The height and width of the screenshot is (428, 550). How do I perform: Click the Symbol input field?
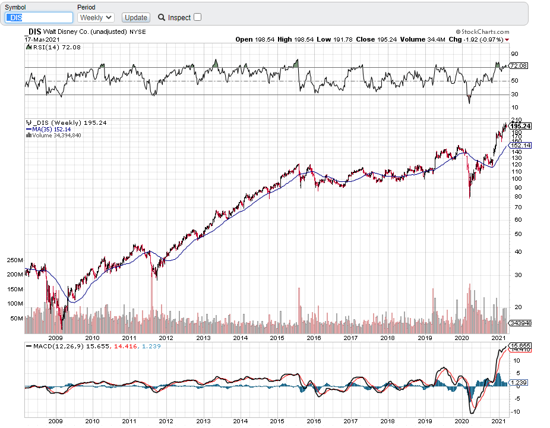pyautogui.click(x=39, y=18)
